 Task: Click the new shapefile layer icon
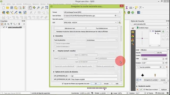tap(12, 12)
